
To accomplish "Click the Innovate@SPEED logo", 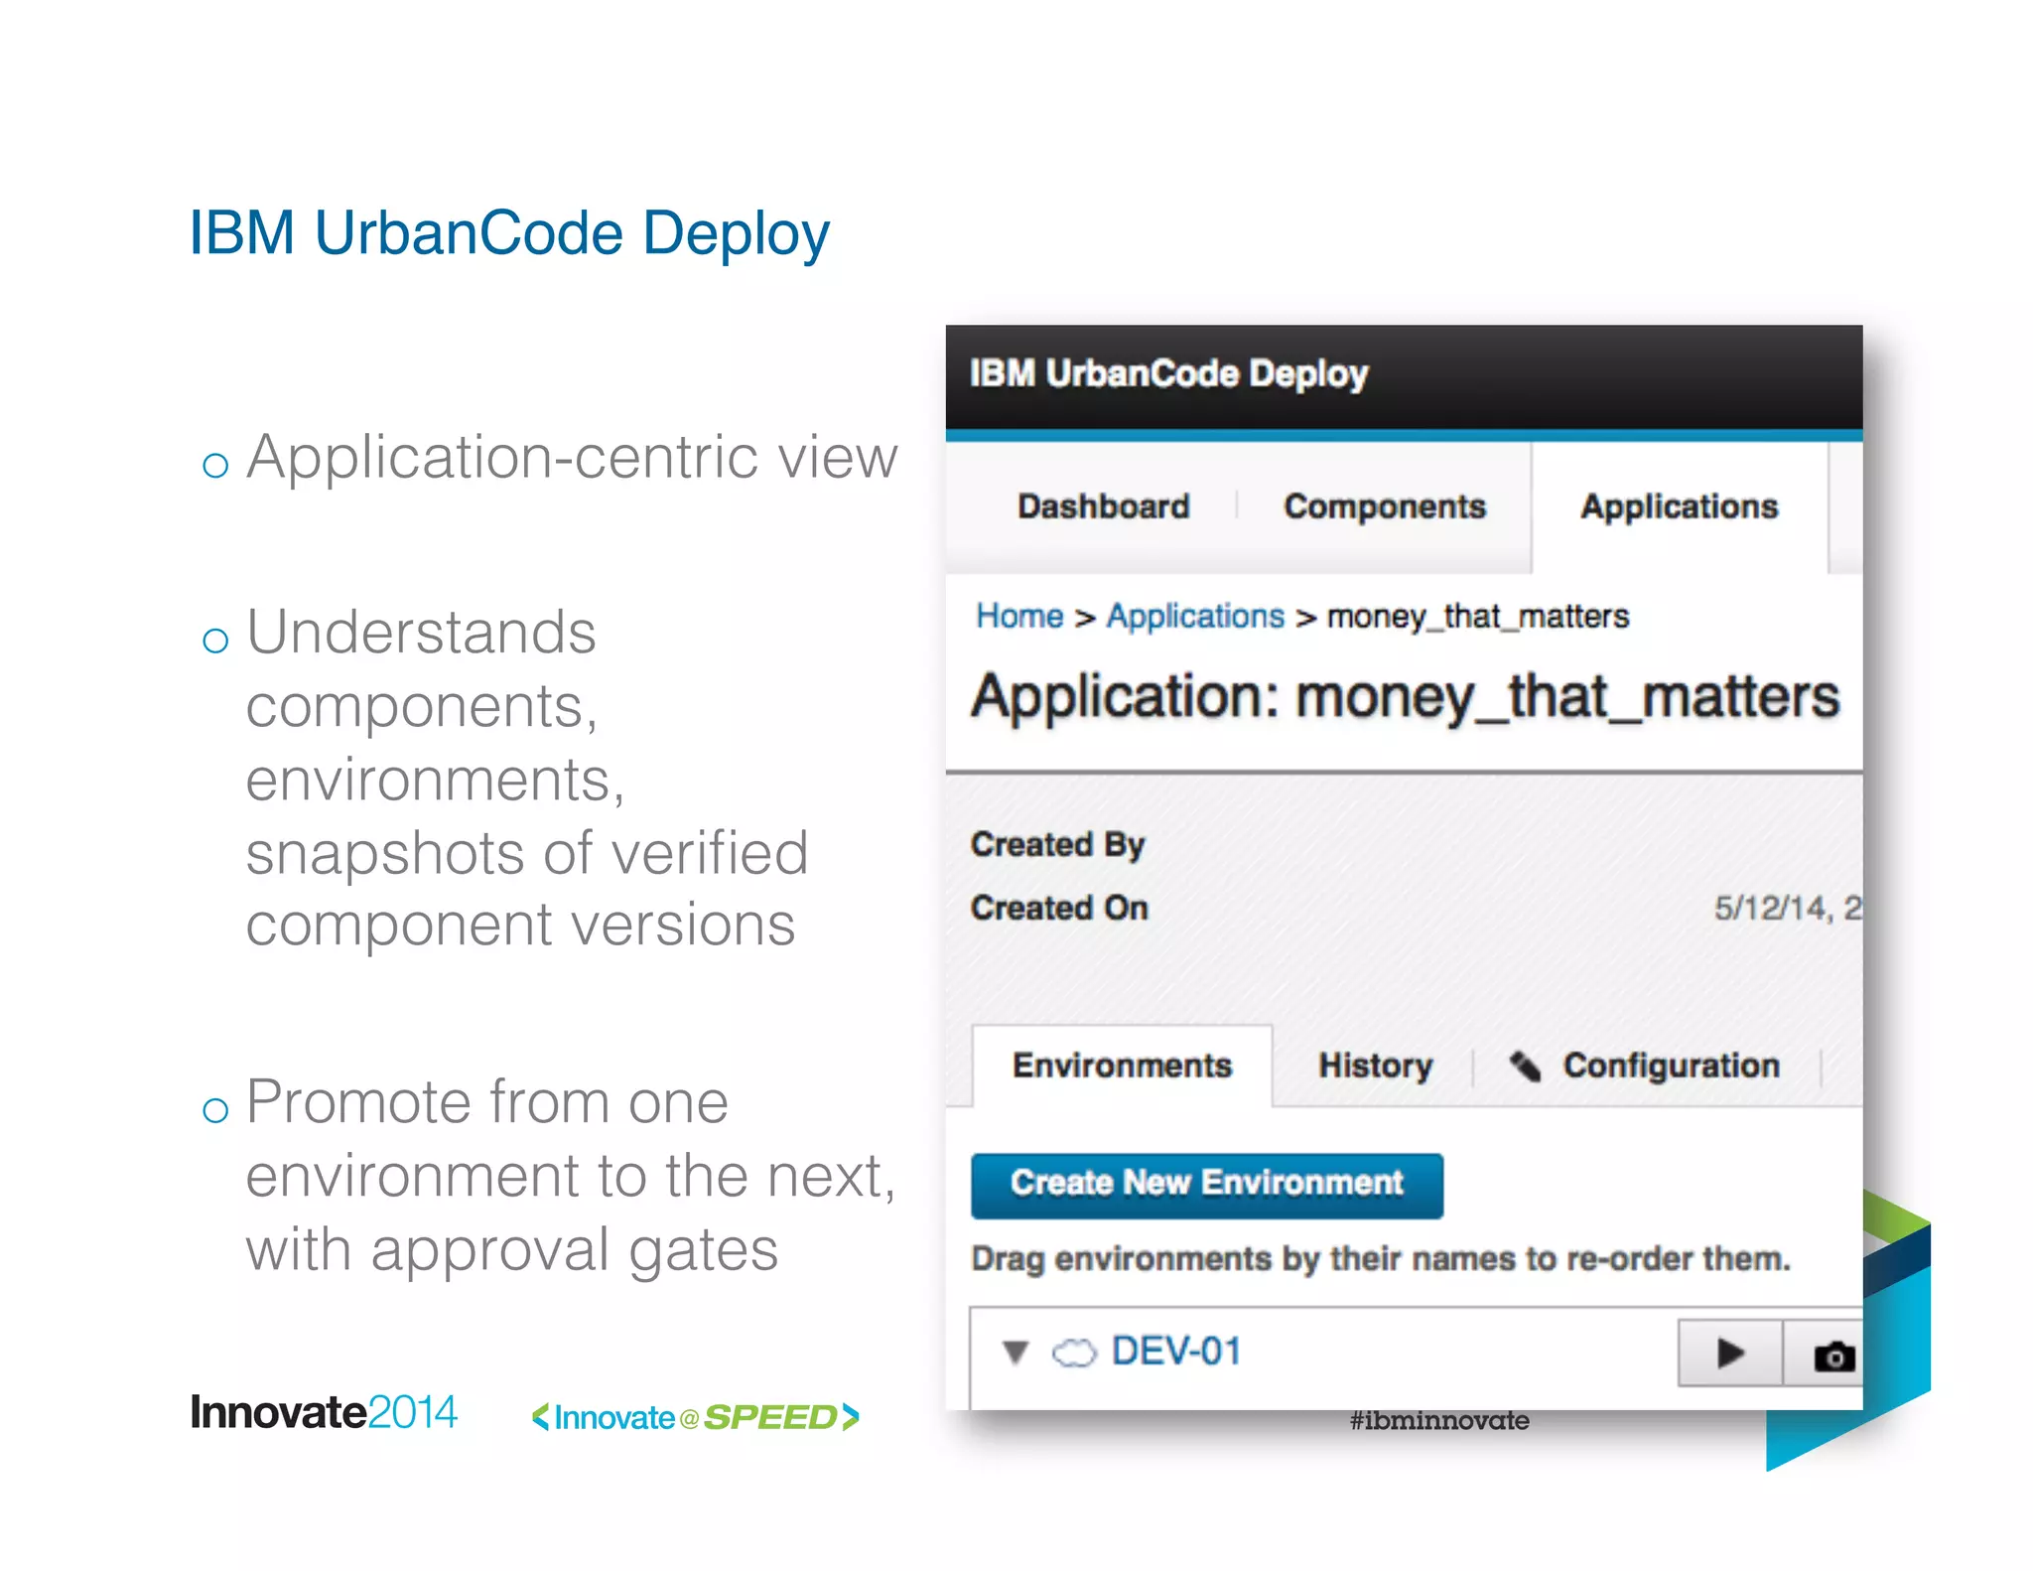I will [695, 1417].
